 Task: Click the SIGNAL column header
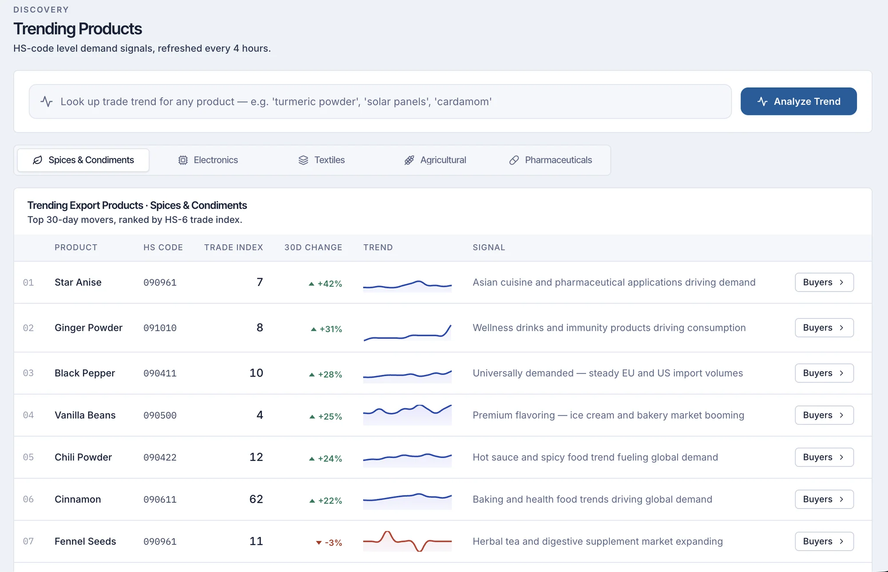489,247
